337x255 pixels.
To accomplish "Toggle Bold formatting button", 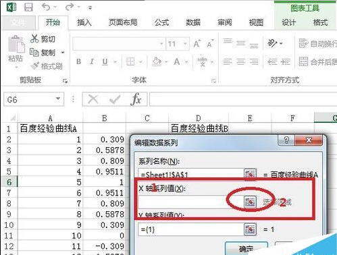I will click(x=79, y=61).
